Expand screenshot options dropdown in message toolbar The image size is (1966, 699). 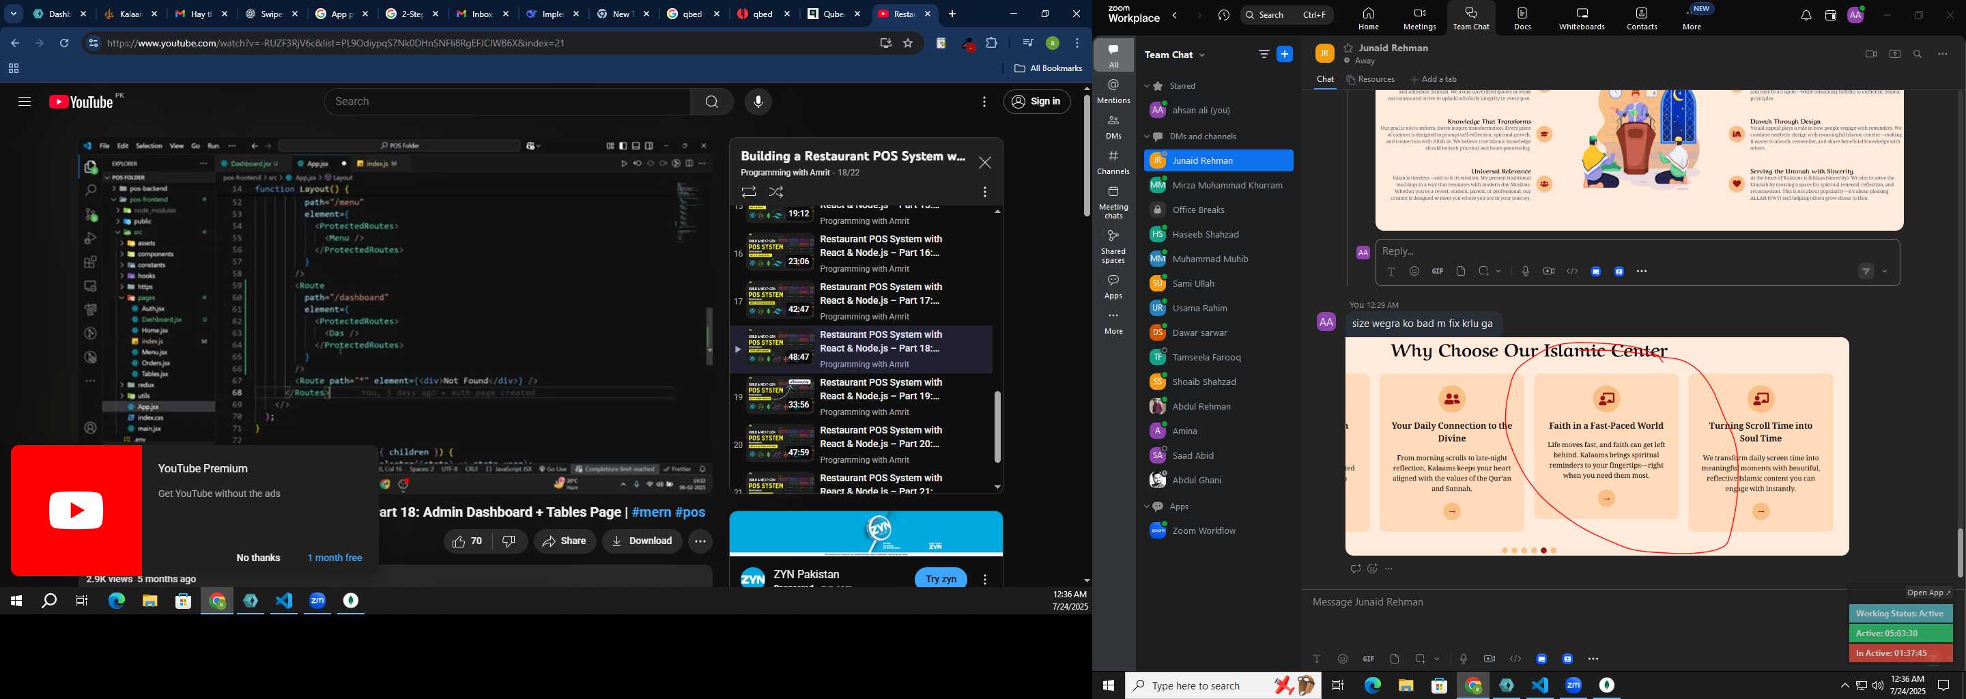1437,659
